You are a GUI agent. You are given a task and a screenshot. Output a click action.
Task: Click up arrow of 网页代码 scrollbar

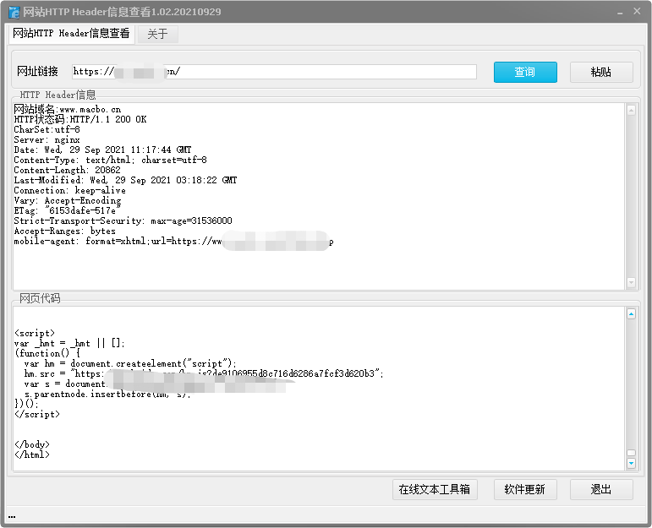tap(631, 314)
